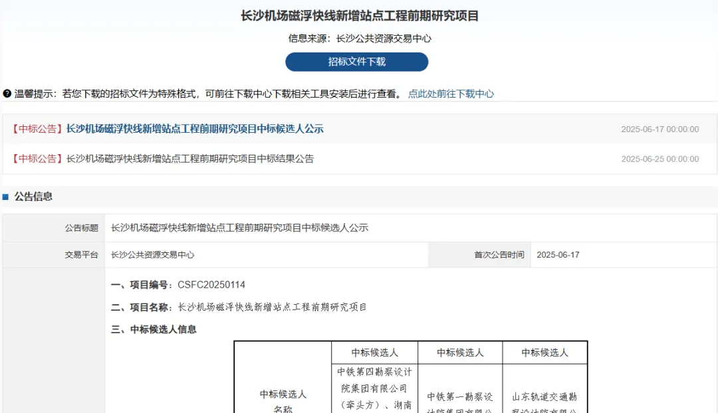The width and height of the screenshot is (718, 413).
Task: Click the 招标文件下载 button
Action: (356, 62)
